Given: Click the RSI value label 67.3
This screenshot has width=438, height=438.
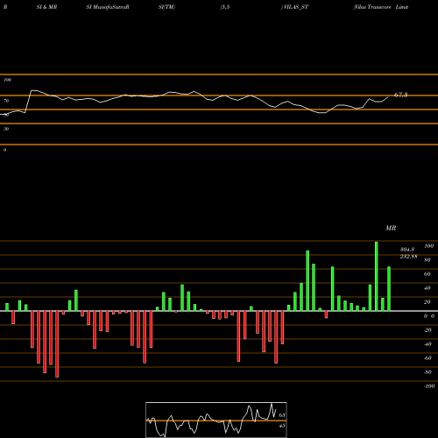Looking at the screenshot, I should point(400,95).
